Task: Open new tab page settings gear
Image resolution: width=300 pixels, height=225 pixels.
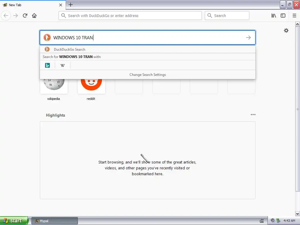Action: [286, 30]
